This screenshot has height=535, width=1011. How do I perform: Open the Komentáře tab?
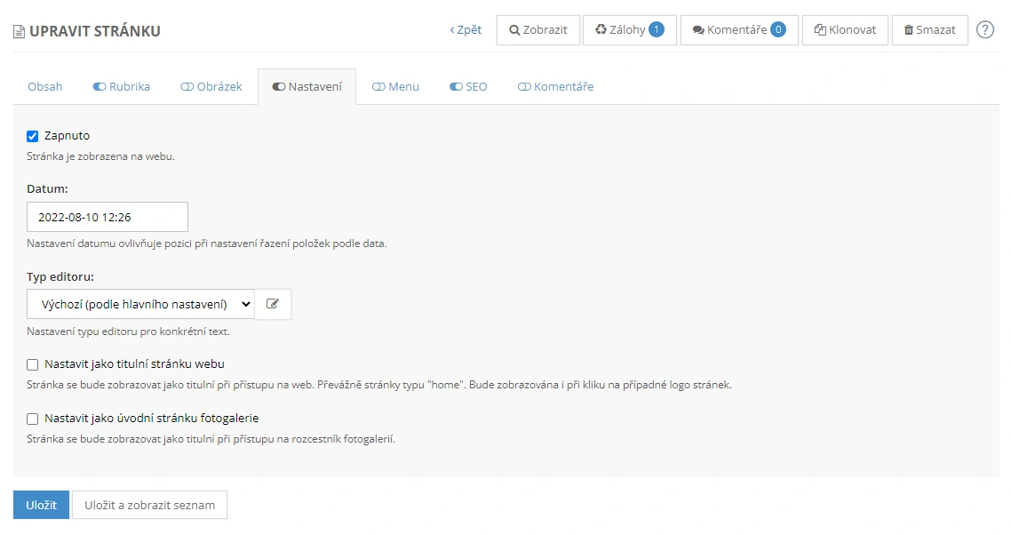pyautogui.click(x=555, y=87)
